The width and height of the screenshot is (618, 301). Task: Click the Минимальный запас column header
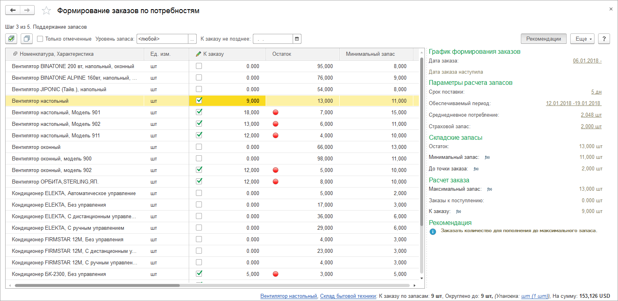(376, 54)
